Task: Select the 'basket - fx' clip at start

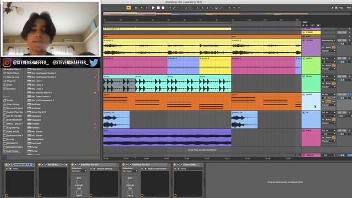Action: (x=116, y=120)
